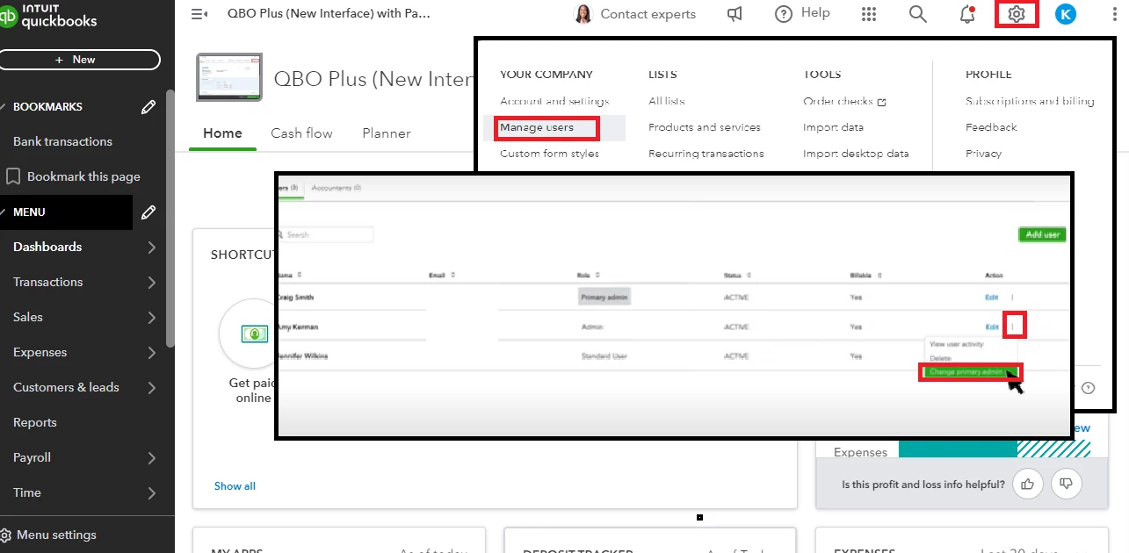Image resolution: width=1129 pixels, height=553 pixels.
Task: Expand the Dashboards menu chevron
Action: tap(152, 247)
